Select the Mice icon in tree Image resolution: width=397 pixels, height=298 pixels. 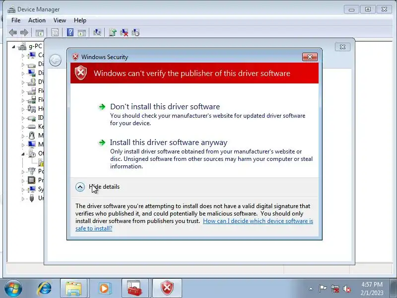(x=32, y=136)
